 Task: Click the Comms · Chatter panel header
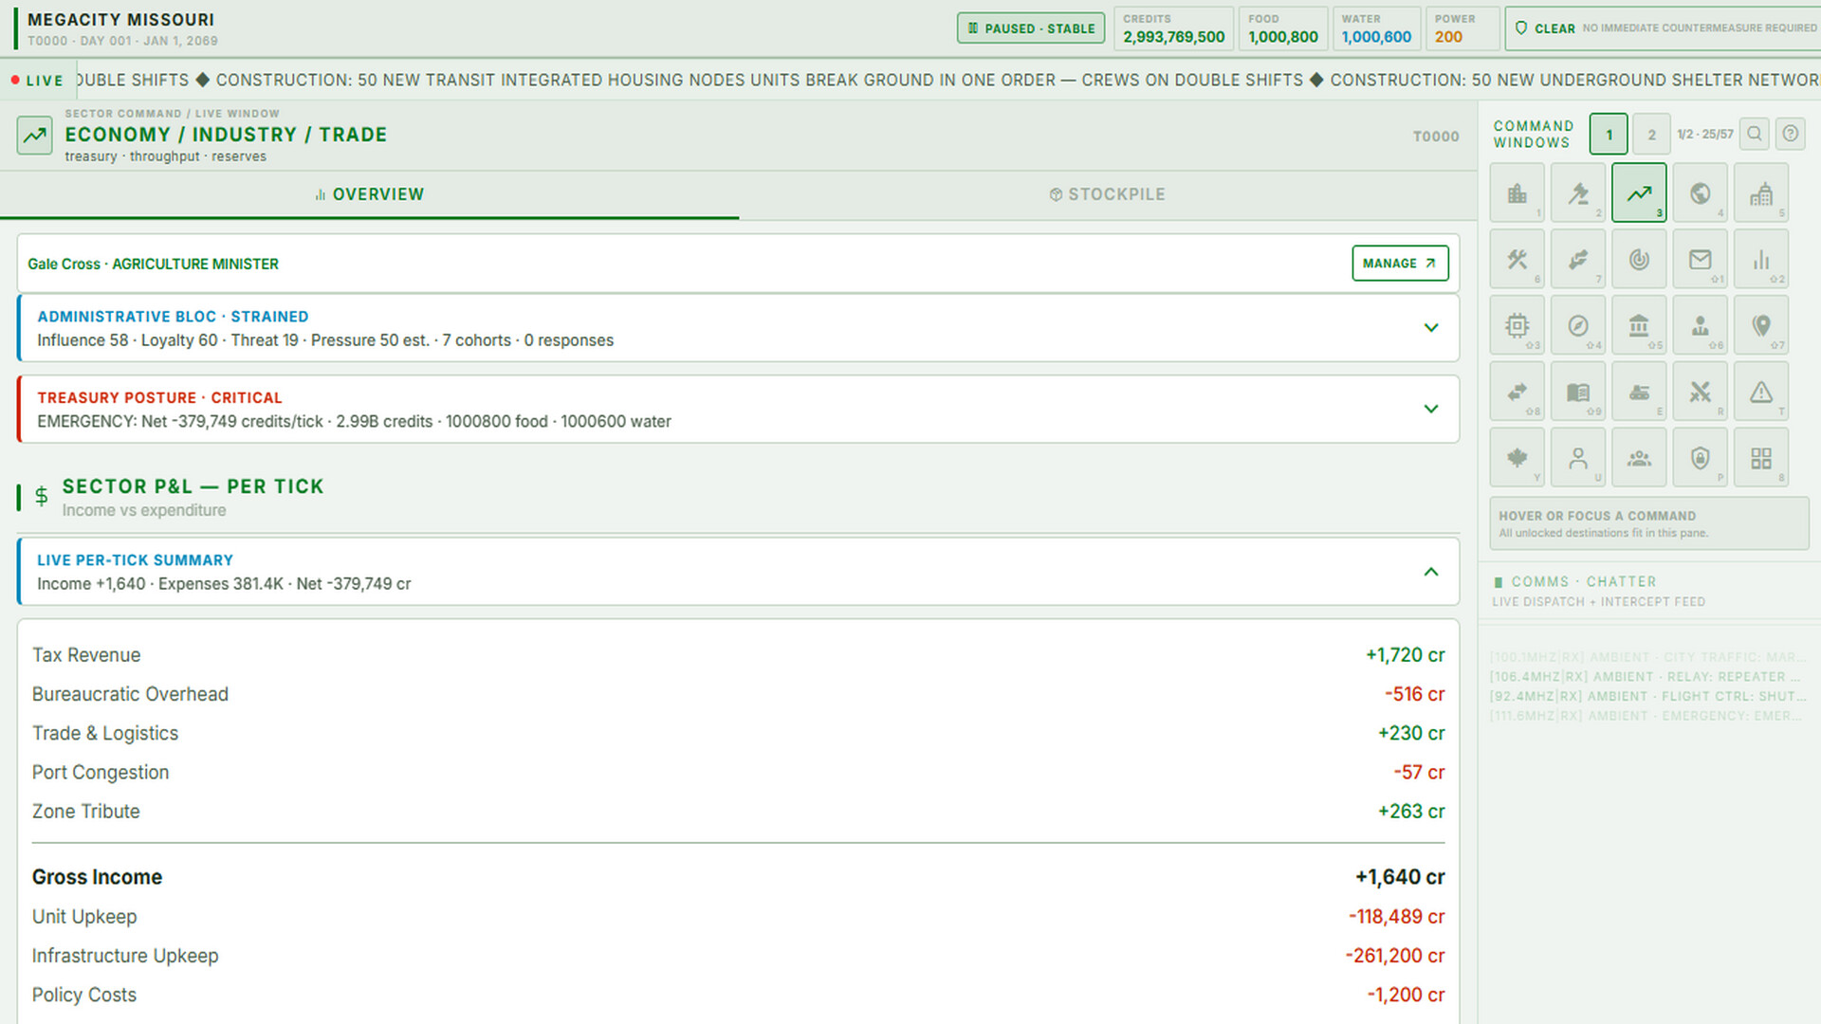1649,591
